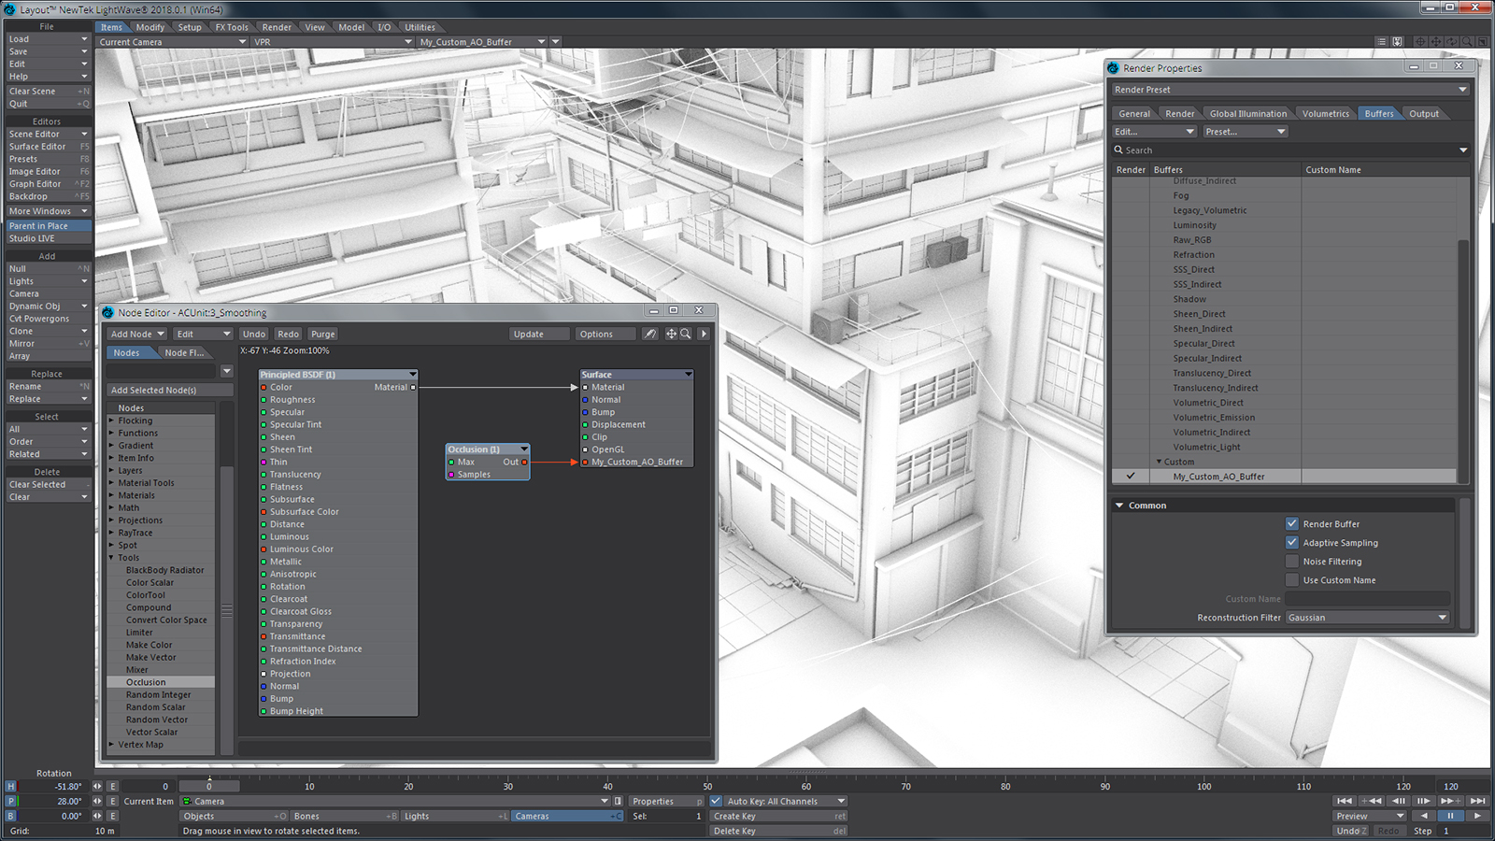This screenshot has height=841, width=1495.
Task: Jump to the last frame in the timeline
Action: click(1477, 801)
